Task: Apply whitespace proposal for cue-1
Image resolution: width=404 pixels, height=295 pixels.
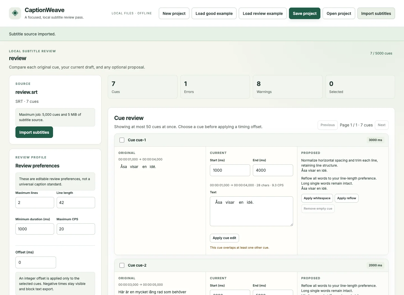Action: pyautogui.click(x=317, y=198)
